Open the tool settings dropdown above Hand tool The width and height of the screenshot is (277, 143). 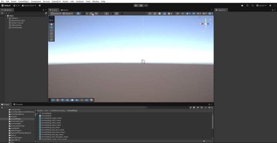(x=52, y=20)
